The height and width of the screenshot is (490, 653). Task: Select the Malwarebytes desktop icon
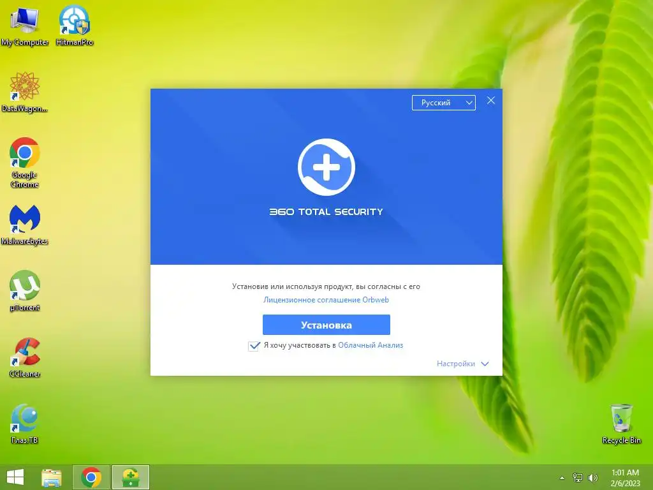coord(25,225)
